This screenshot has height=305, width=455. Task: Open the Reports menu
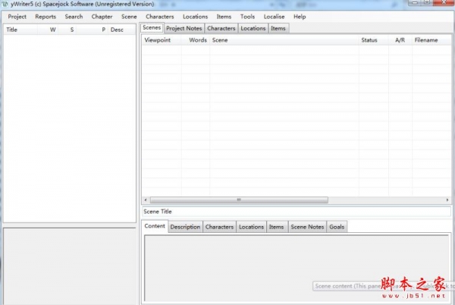tap(45, 17)
